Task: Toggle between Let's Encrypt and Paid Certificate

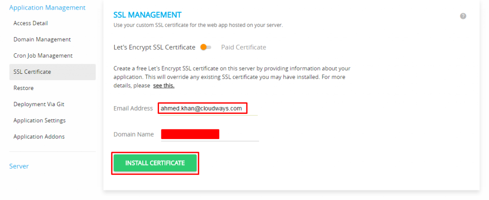Action: click(206, 47)
